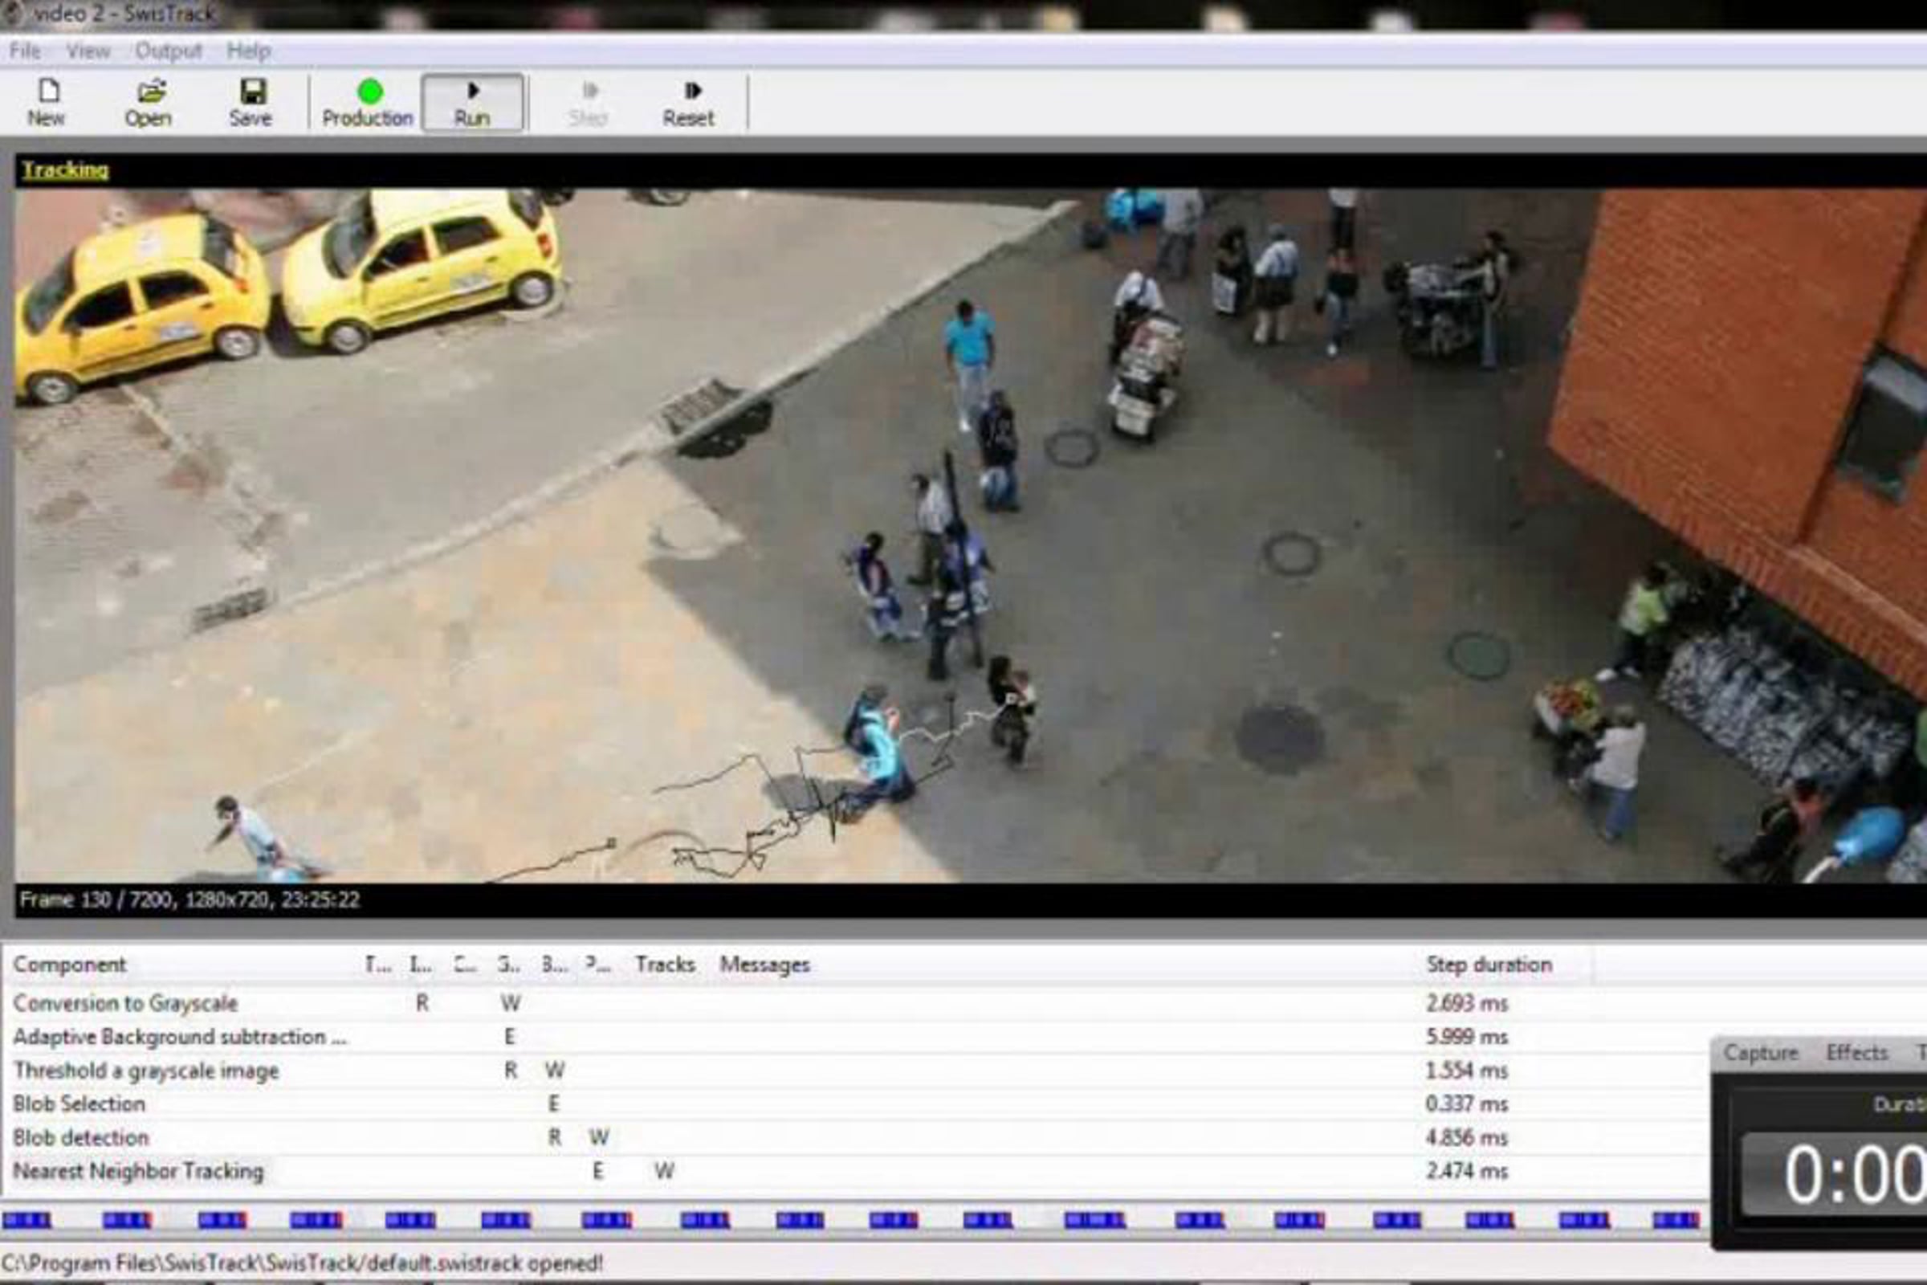Screen dimensions: 1927x1285
Task: Open the File menu
Action: click(25, 51)
